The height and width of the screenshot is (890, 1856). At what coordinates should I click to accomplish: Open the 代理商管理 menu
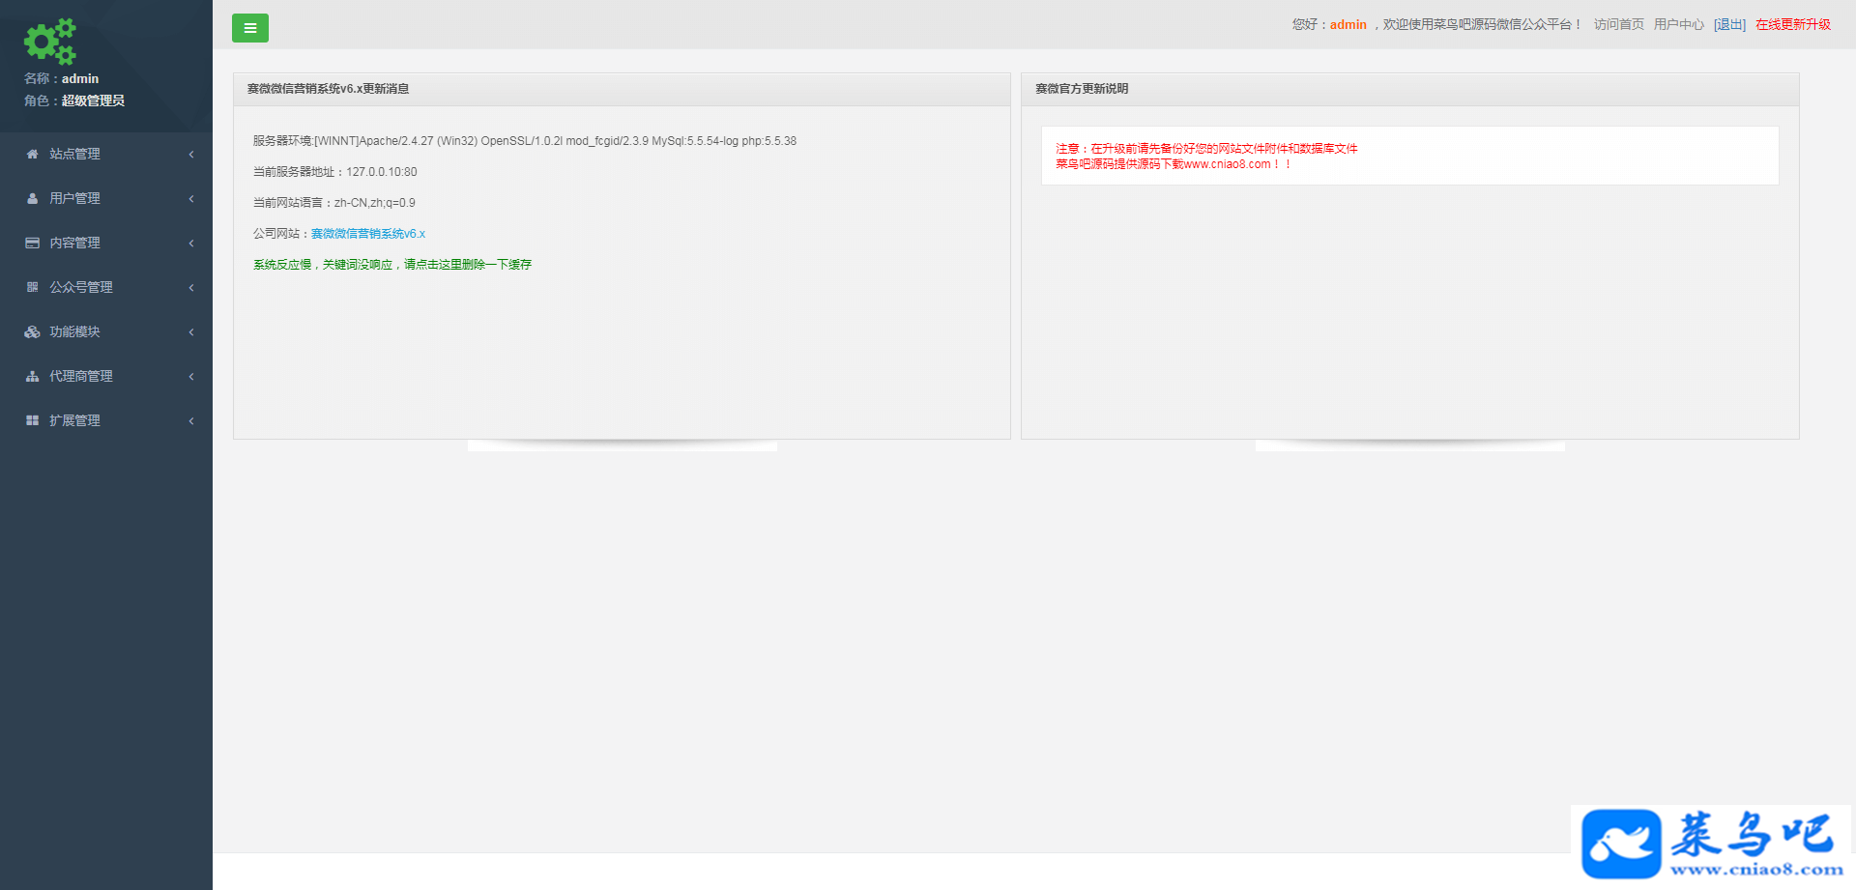click(106, 376)
